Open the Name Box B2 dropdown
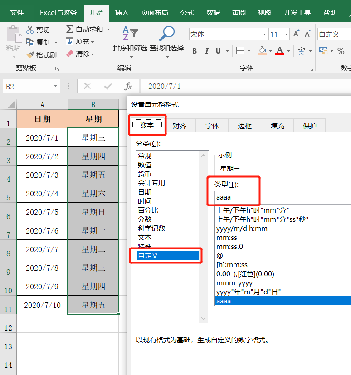 pos(55,86)
